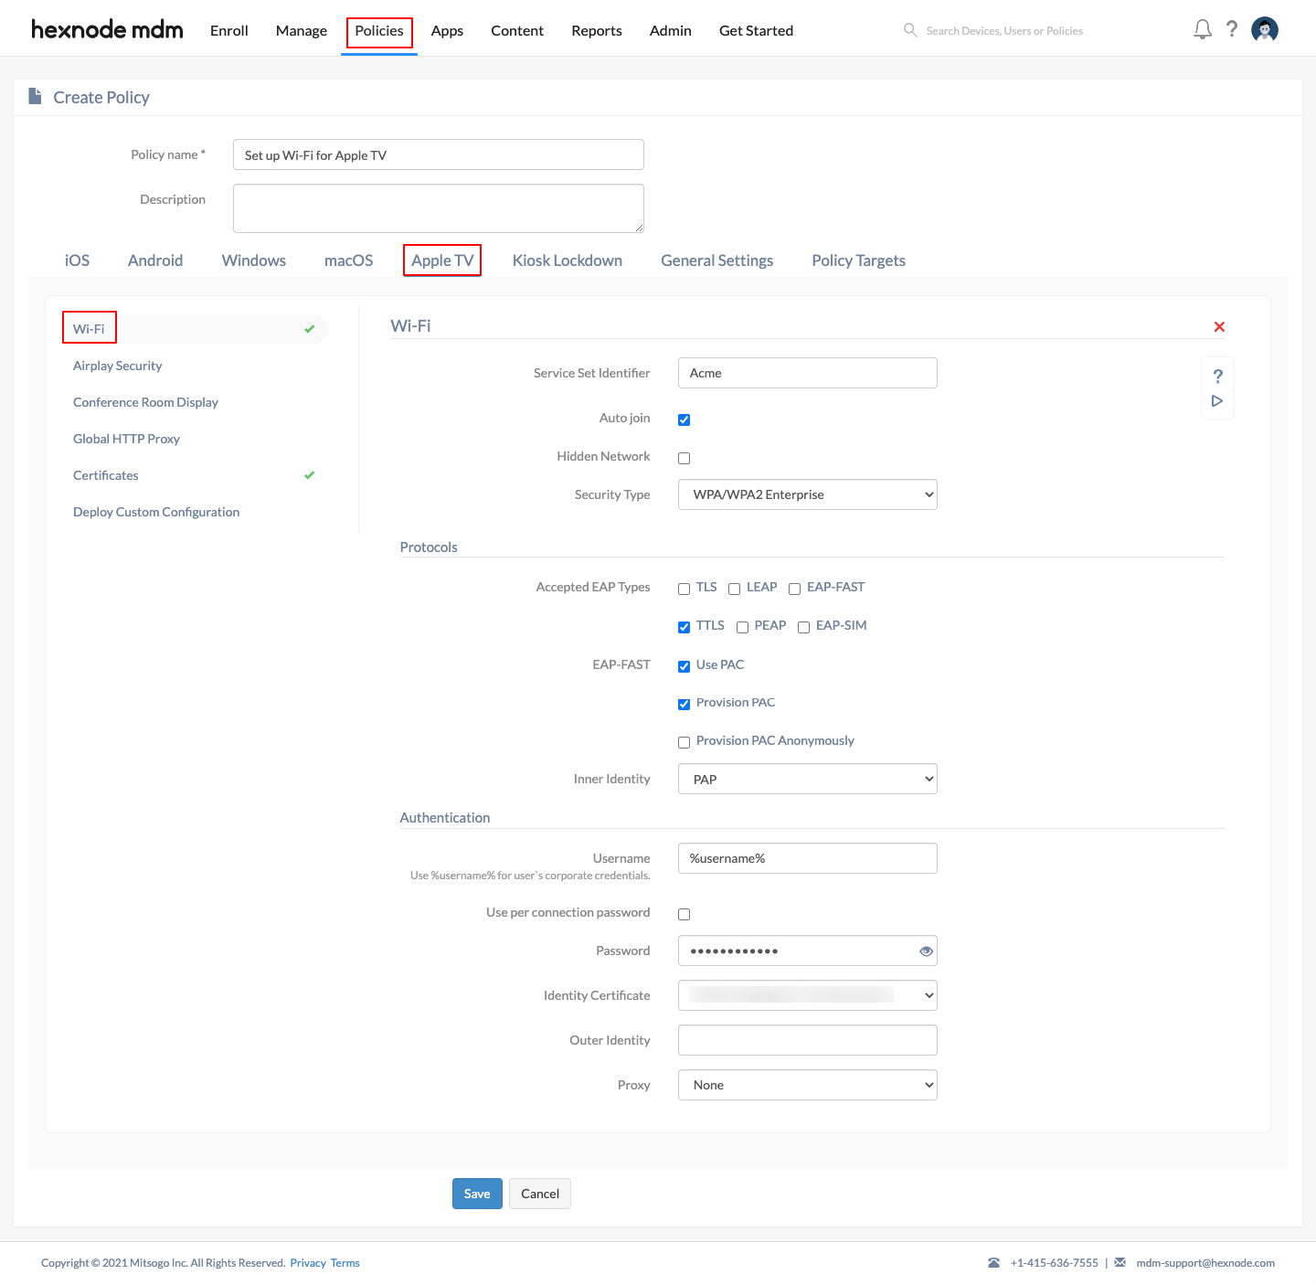Select Airplay Security in the sidebar

pos(117,366)
